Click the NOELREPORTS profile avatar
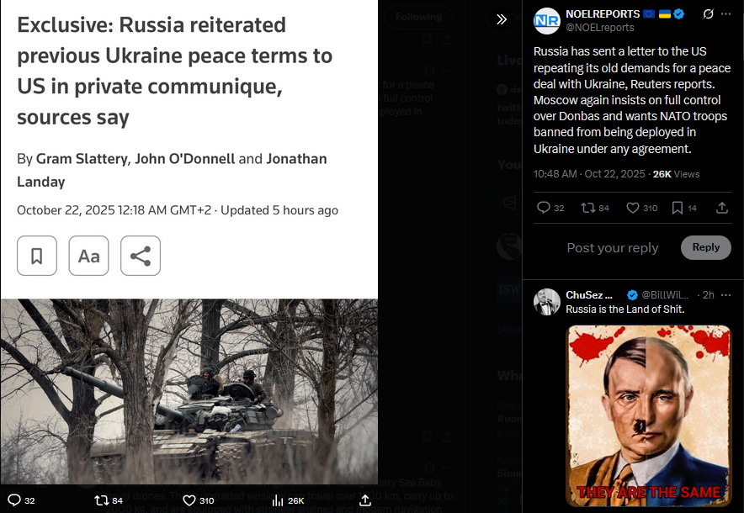The image size is (744, 513). (546, 21)
